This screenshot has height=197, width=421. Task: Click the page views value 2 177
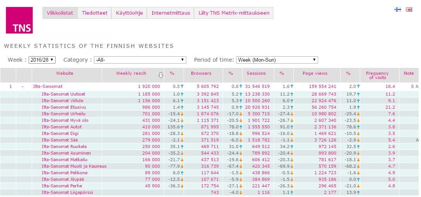pyautogui.click(x=330, y=192)
